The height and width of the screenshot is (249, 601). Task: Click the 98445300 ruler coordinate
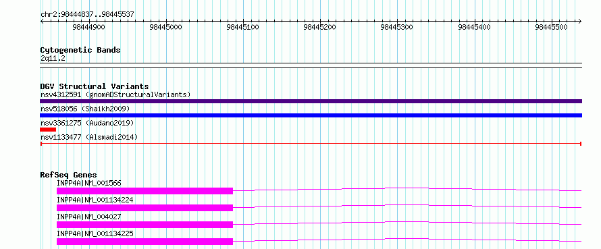pyautogui.click(x=396, y=27)
